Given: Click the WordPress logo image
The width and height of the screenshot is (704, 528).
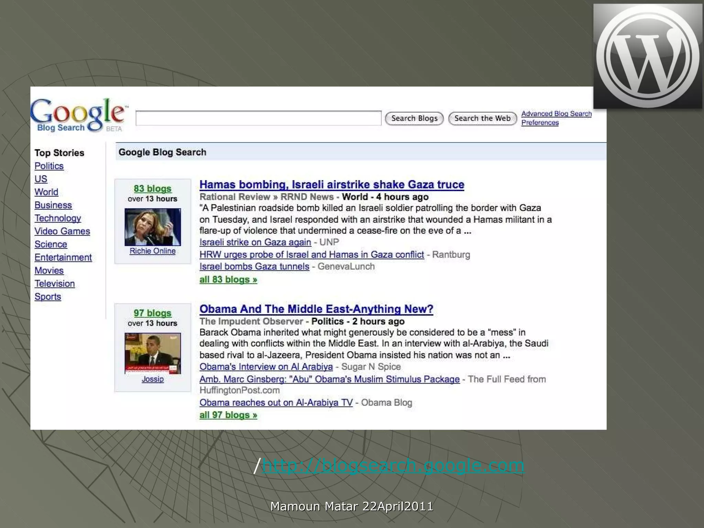Looking at the screenshot, I should (x=648, y=57).
